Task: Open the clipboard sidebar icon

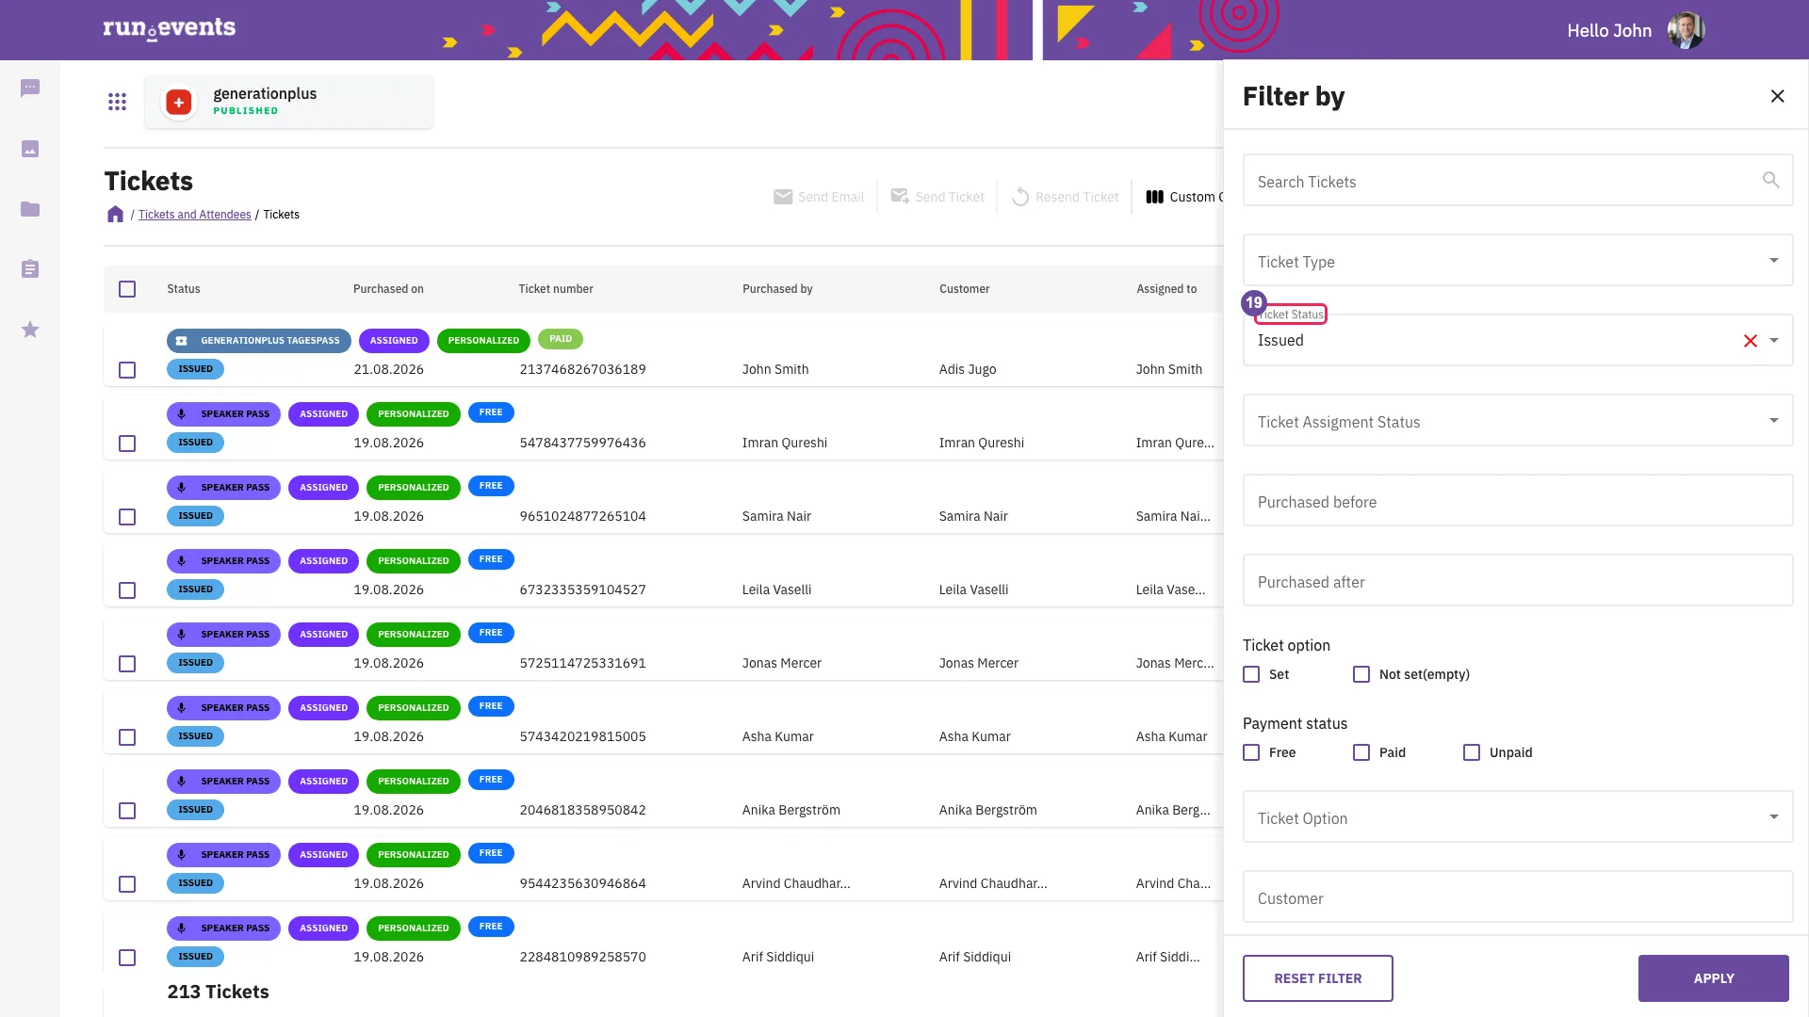Action: click(x=30, y=269)
